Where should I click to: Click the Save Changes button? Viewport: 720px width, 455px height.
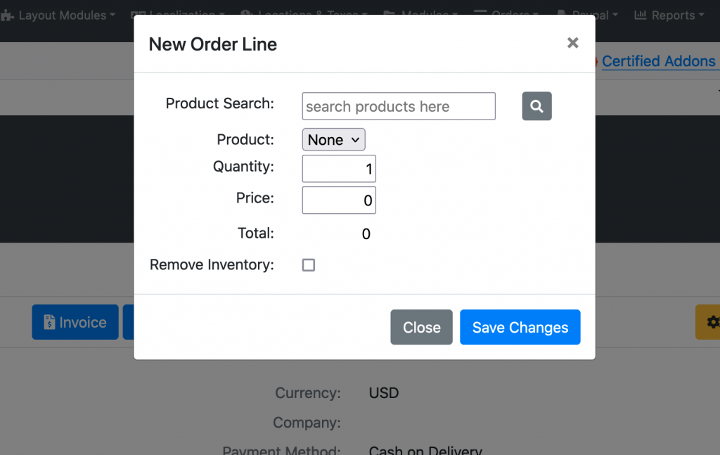pyautogui.click(x=520, y=327)
